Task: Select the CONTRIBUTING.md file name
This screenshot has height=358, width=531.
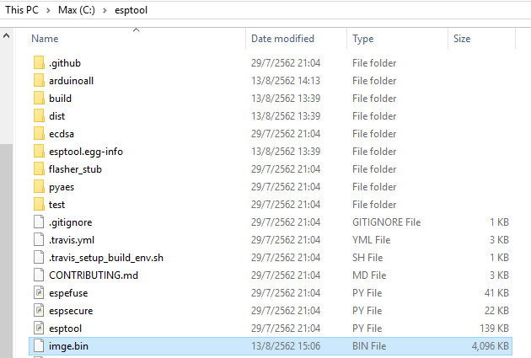Action: [94, 275]
